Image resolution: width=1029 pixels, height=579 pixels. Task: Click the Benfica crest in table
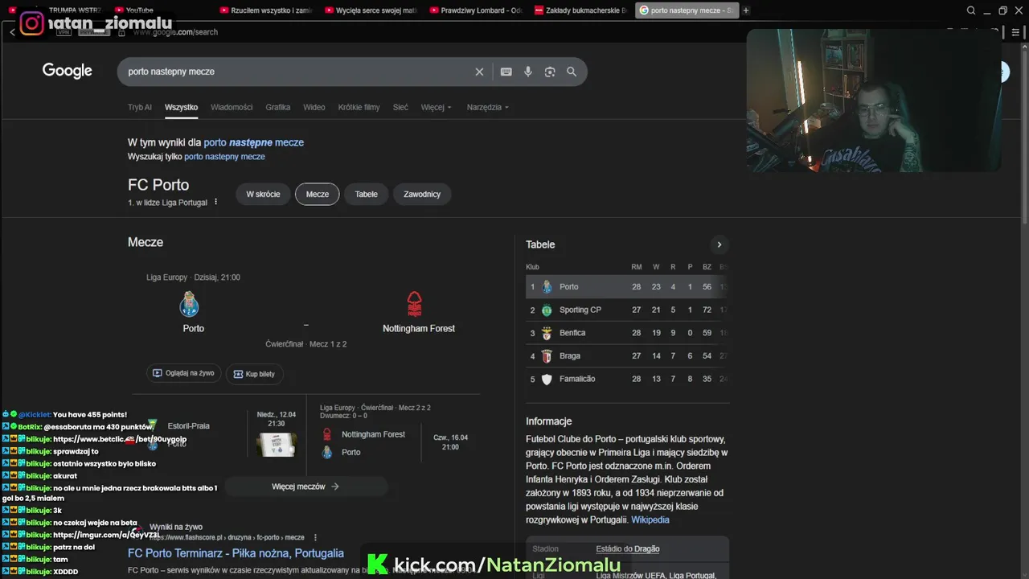(547, 333)
